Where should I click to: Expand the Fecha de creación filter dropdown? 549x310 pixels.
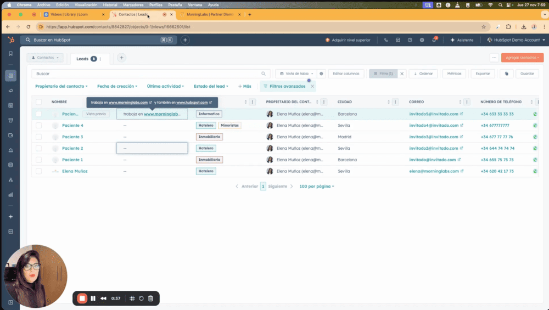[x=117, y=86]
